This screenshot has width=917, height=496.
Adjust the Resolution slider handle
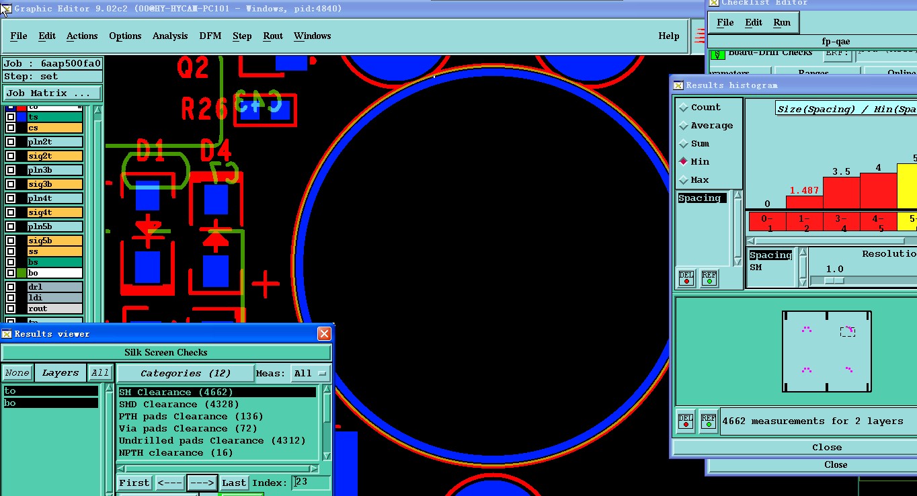pyautogui.click(x=834, y=280)
